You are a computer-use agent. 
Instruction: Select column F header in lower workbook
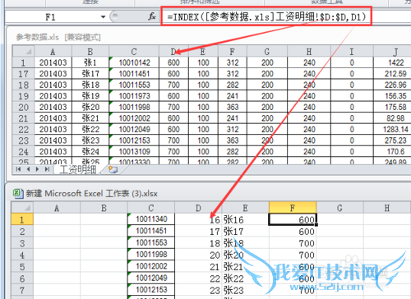click(x=293, y=208)
